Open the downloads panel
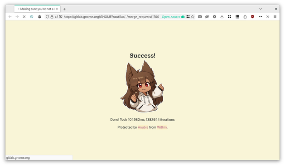This screenshot has height=166, width=285. click(222, 17)
